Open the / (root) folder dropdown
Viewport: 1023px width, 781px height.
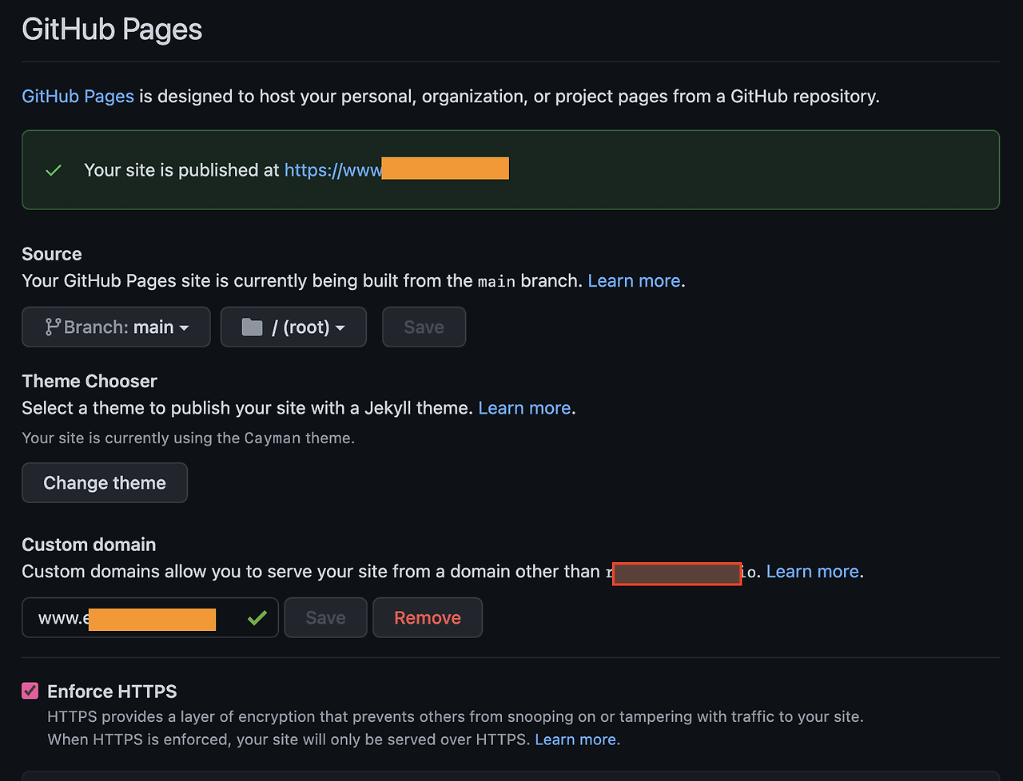coord(293,327)
